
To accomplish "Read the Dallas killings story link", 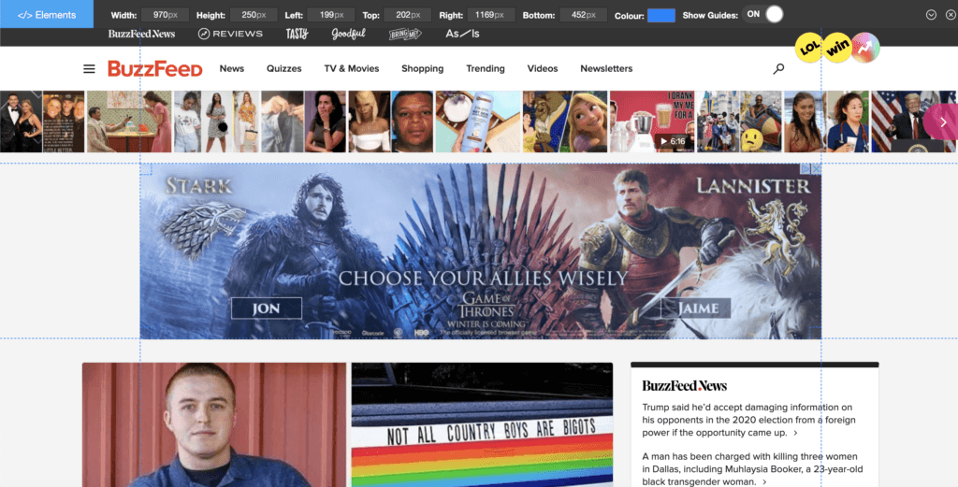I will (752, 468).
